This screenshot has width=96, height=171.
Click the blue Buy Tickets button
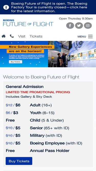pyautogui.click(x=19, y=161)
